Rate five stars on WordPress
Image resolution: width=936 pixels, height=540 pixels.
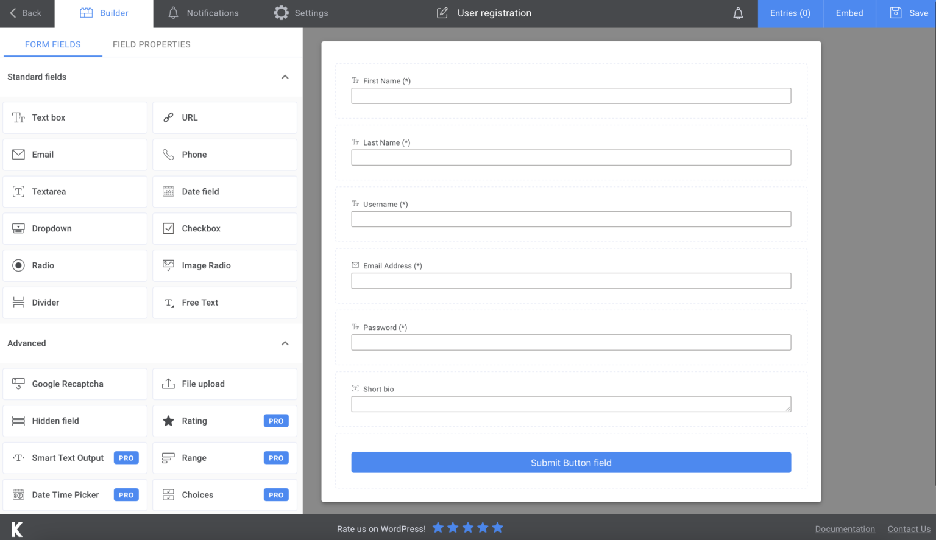click(498, 528)
